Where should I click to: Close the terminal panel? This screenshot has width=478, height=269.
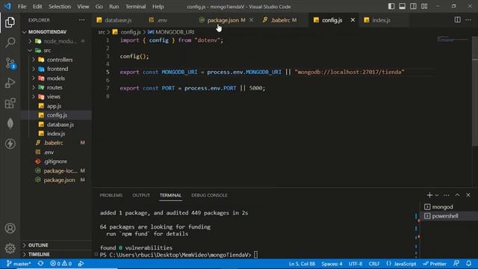tap(468, 195)
